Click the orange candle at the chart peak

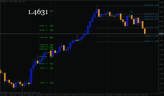coord(99,13)
